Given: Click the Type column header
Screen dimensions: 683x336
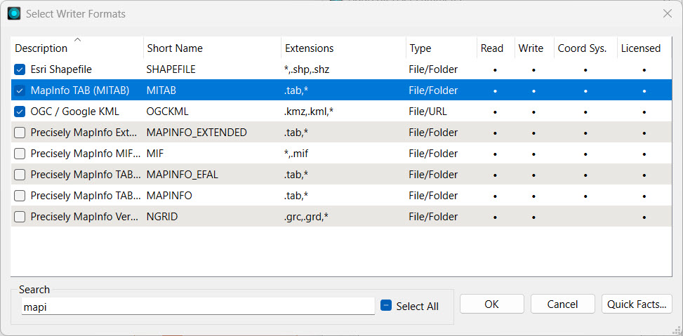Looking at the screenshot, I should pyautogui.click(x=420, y=48).
